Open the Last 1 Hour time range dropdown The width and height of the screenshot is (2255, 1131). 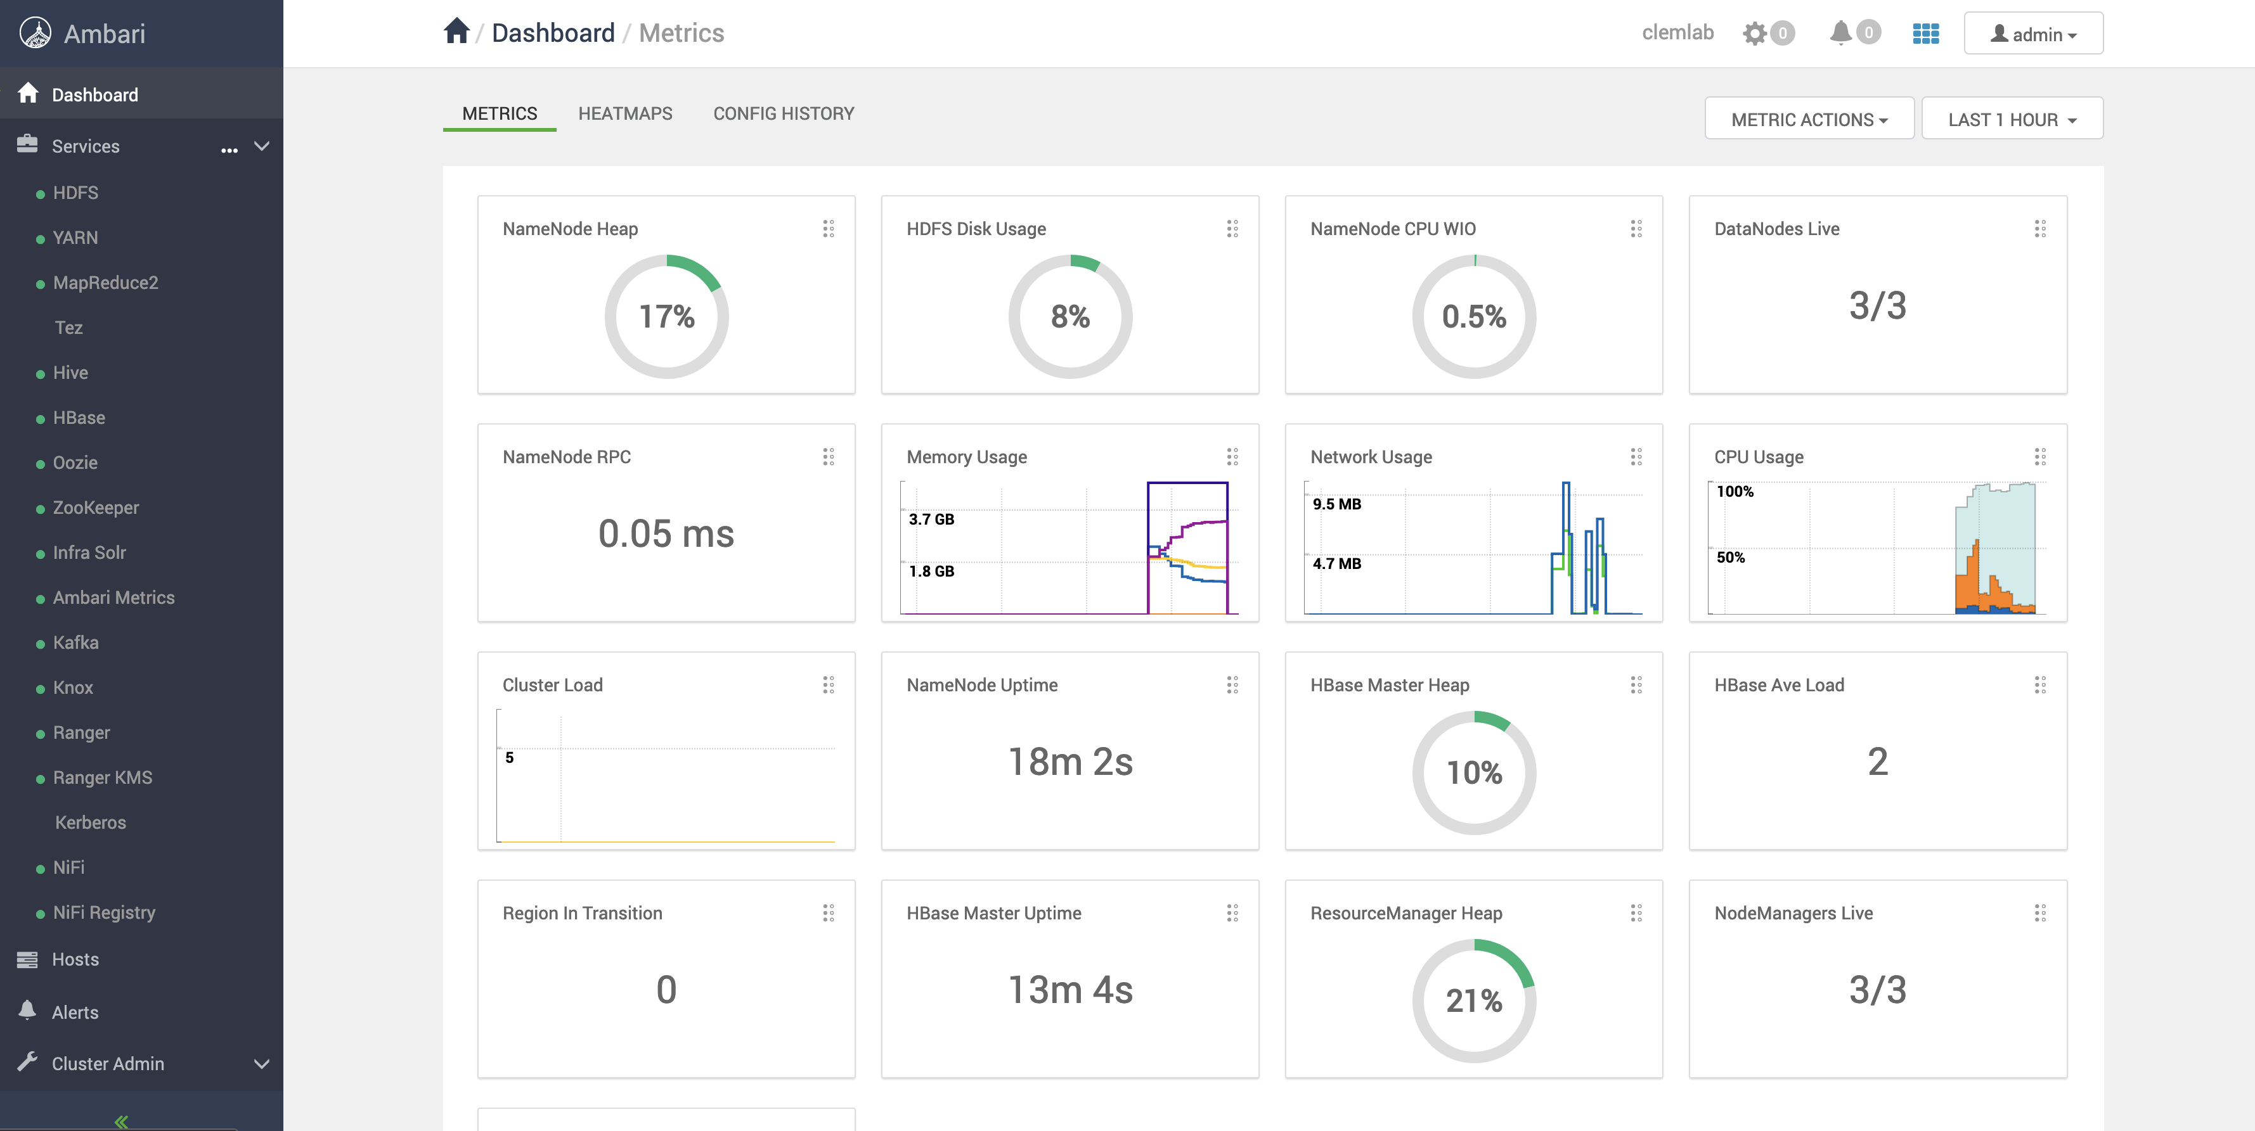[2012, 120]
